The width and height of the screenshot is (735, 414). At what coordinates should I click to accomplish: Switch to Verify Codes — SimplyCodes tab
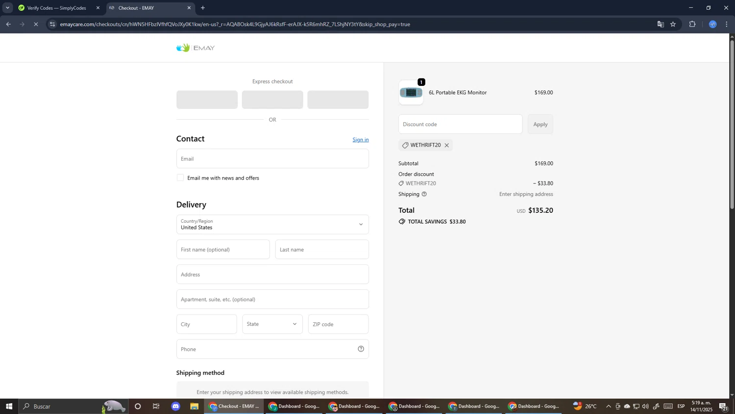[x=57, y=8]
